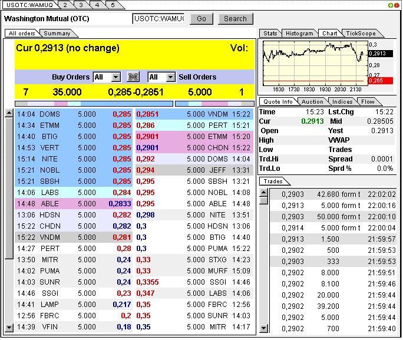Click the buy side depth bar

94,104
